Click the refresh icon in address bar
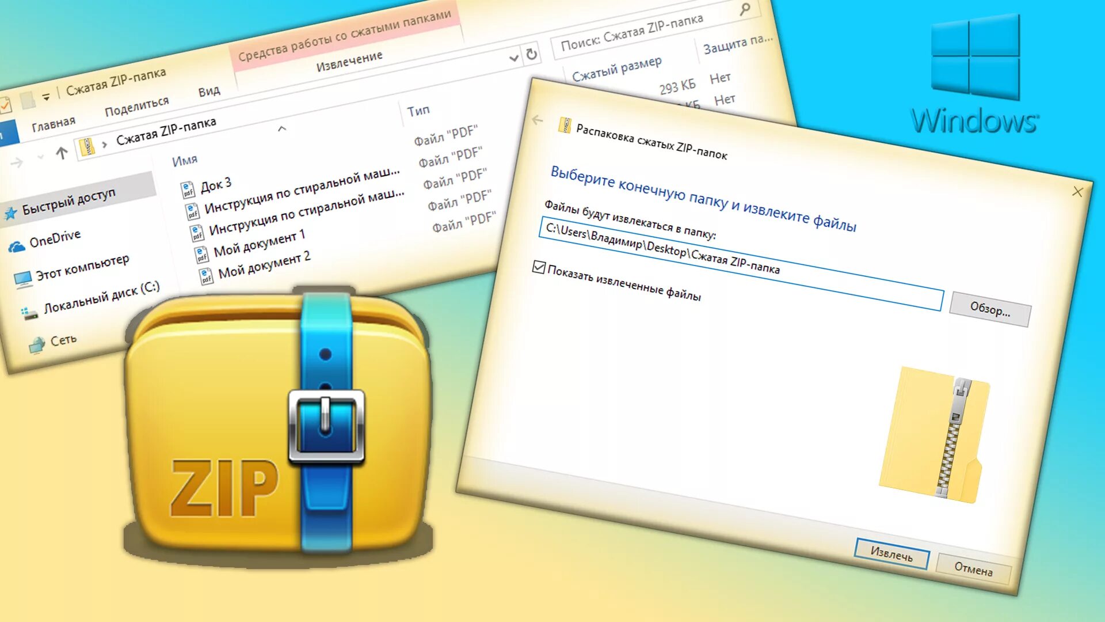The height and width of the screenshot is (622, 1105). coord(532,54)
